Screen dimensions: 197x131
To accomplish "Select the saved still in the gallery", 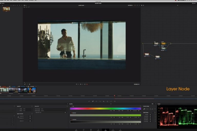I will coord(6,9).
